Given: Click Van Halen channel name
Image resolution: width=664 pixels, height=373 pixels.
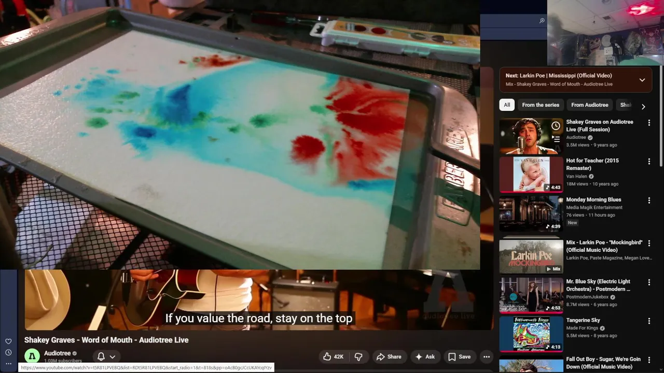Looking at the screenshot, I should click(577, 176).
